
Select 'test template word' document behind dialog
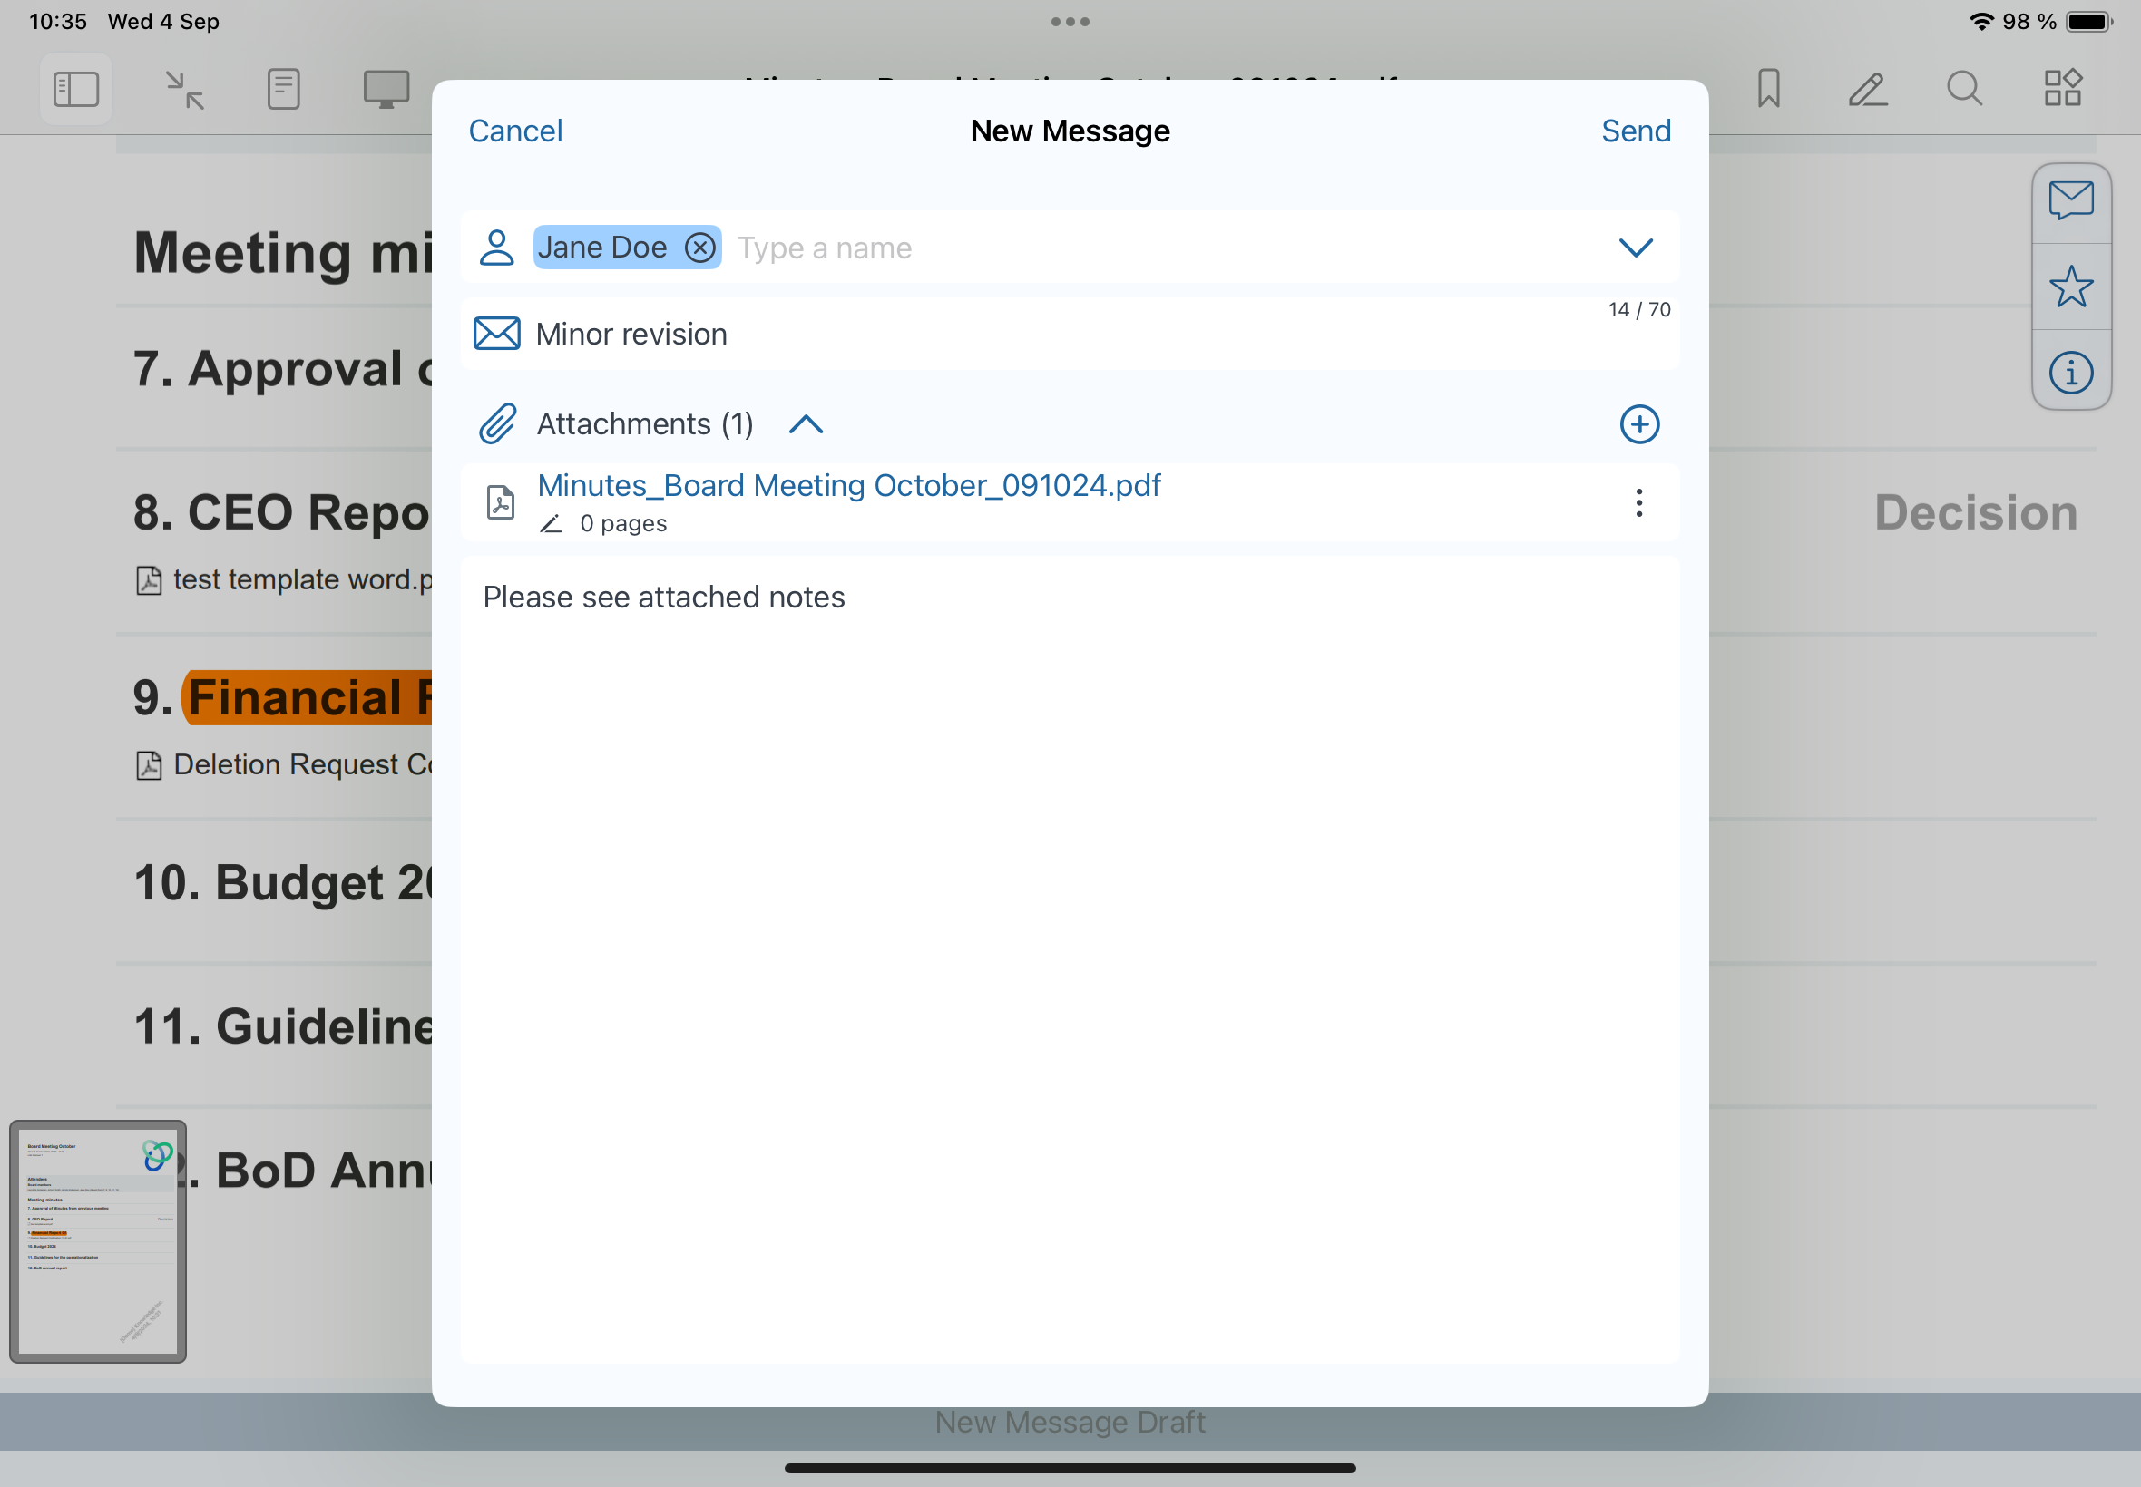284,579
